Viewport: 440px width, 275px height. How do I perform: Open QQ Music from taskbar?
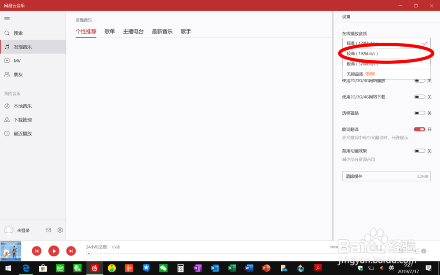[x=112, y=268]
